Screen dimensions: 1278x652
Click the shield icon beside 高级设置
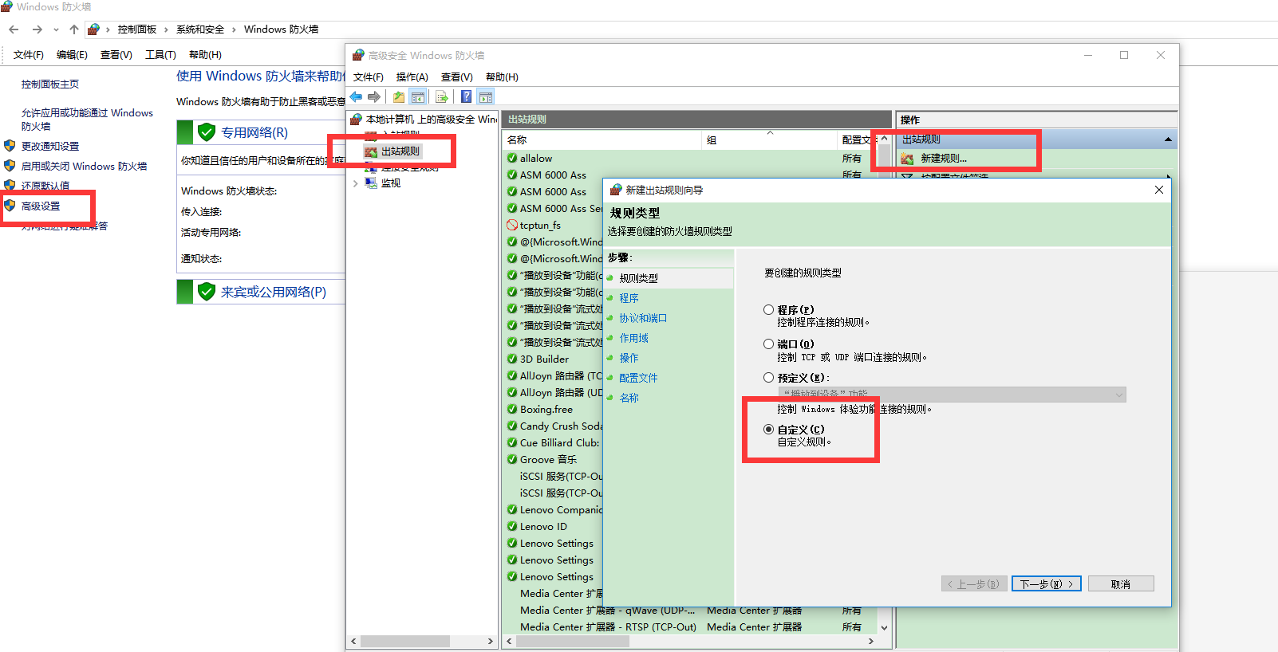pos(10,206)
